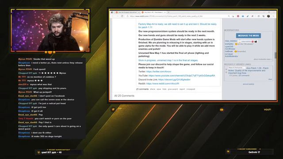This screenshot has height=159, width=283.
Task: Click recent subscriber name 'GeGrob 17'
Action: pos(254,152)
